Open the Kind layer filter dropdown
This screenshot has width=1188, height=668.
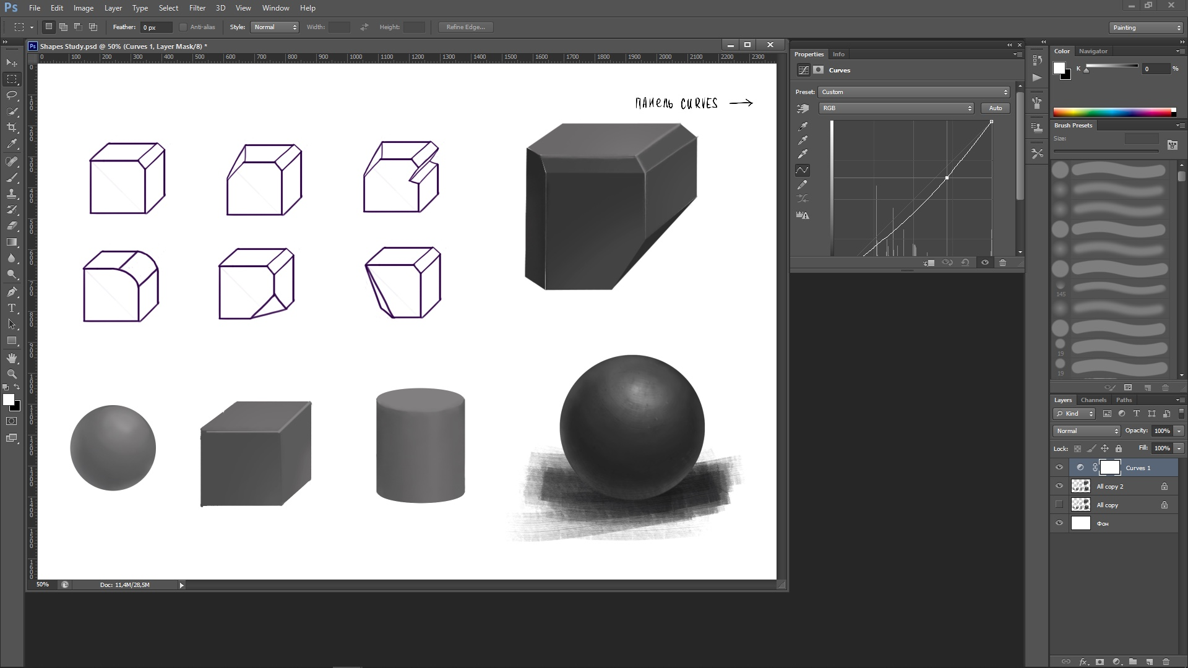[x=1075, y=414]
